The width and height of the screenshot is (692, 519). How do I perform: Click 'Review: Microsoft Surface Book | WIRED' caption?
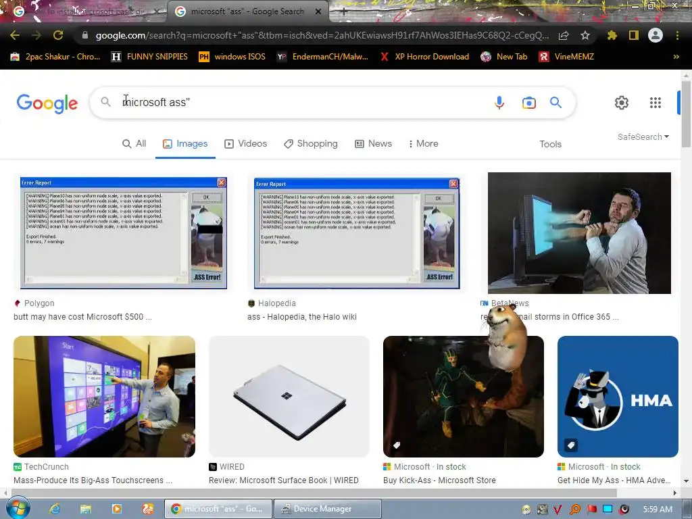tap(283, 480)
